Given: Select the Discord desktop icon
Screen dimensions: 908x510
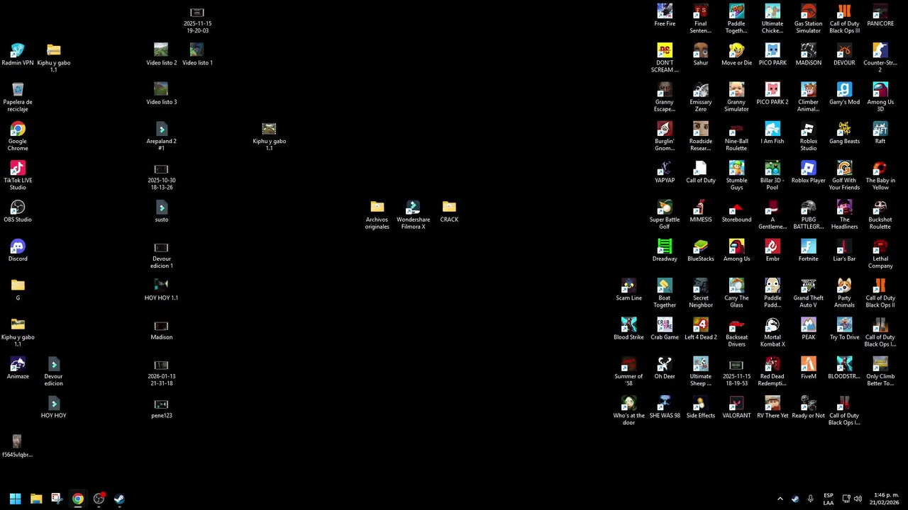Looking at the screenshot, I should click(x=18, y=250).
